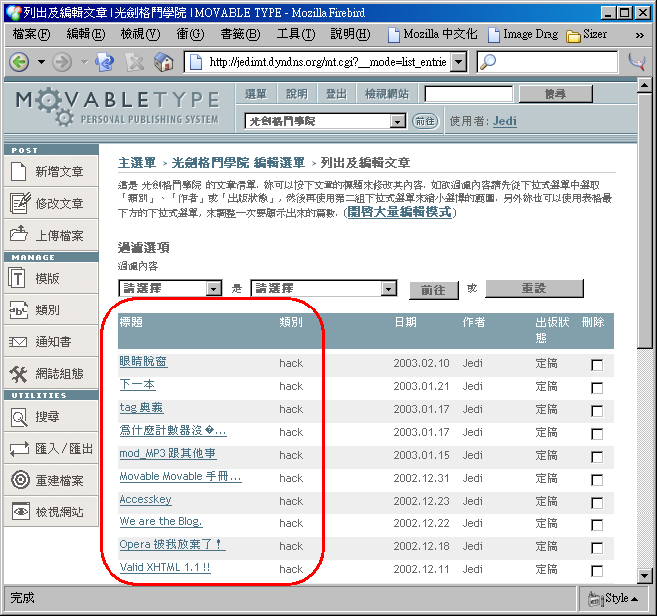
Task: Check the delete box for Accesskey
Action: point(597,503)
